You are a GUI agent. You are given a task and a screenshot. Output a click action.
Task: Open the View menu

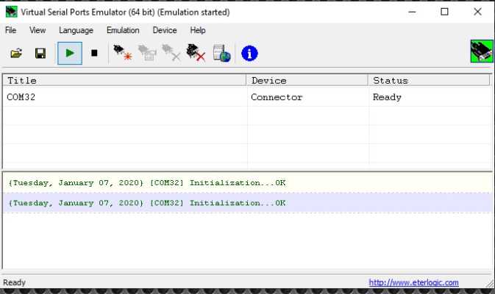pos(38,30)
